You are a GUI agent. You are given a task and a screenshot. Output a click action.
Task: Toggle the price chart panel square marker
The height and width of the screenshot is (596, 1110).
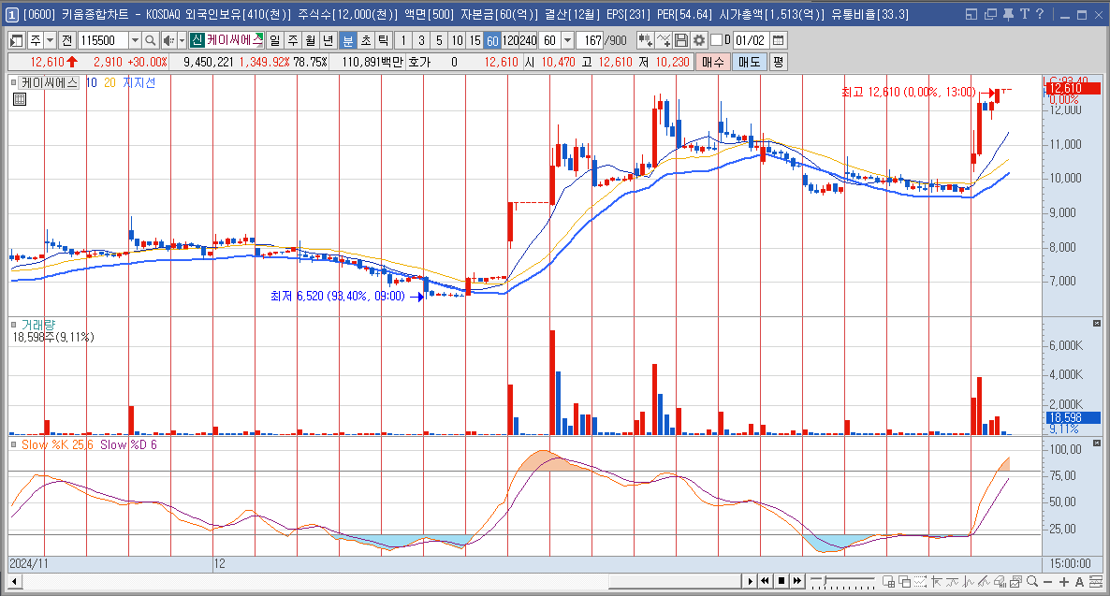click(x=13, y=83)
